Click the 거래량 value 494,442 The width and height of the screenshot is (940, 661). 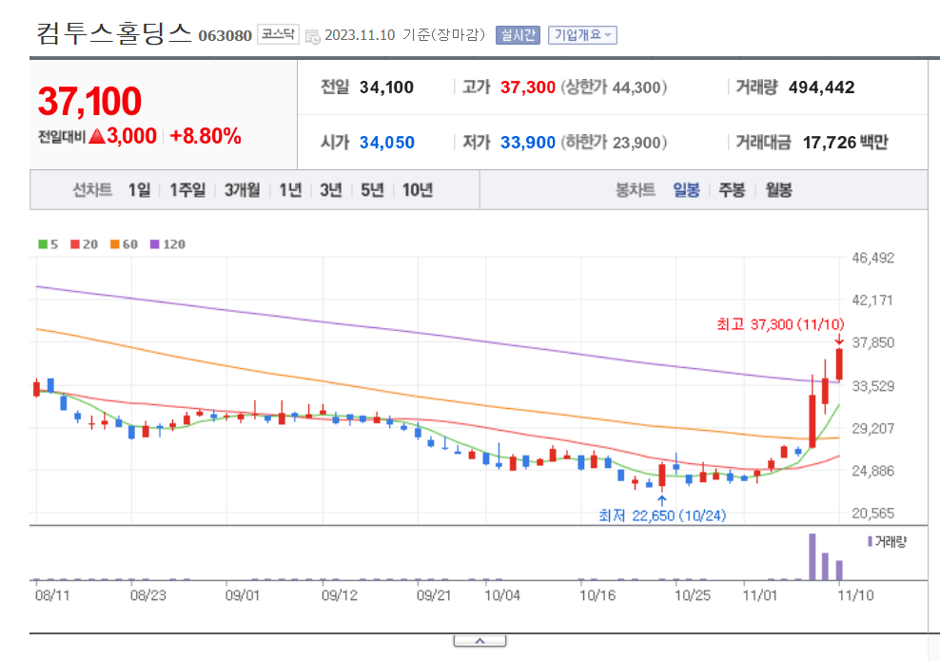[x=821, y=87]
